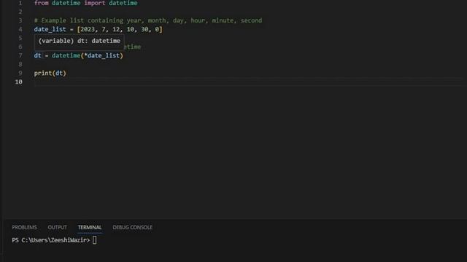Viewport: 467px width, 262px height.
Task: Click the 'from' keyword on line 1
Action: pos(41,3)
